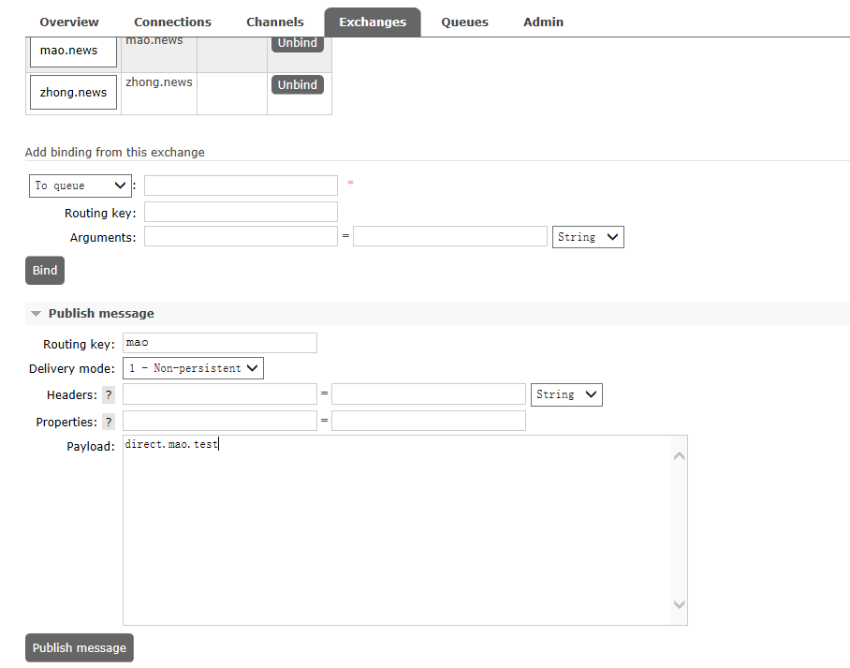This screenshot has height=668, width=850.
Task: Go to the Channels tab
Action: tap(275, 22)
